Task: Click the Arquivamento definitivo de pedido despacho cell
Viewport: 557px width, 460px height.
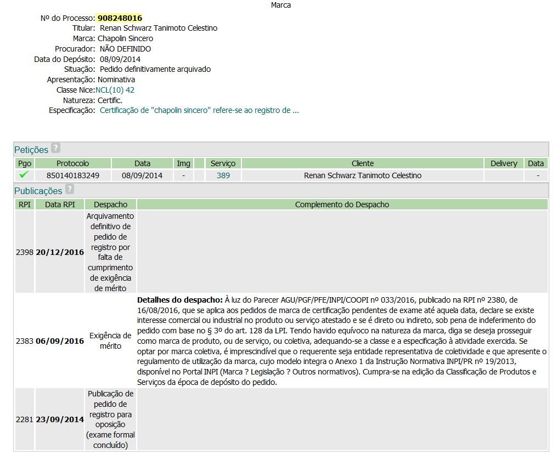Action: point(110,252)
